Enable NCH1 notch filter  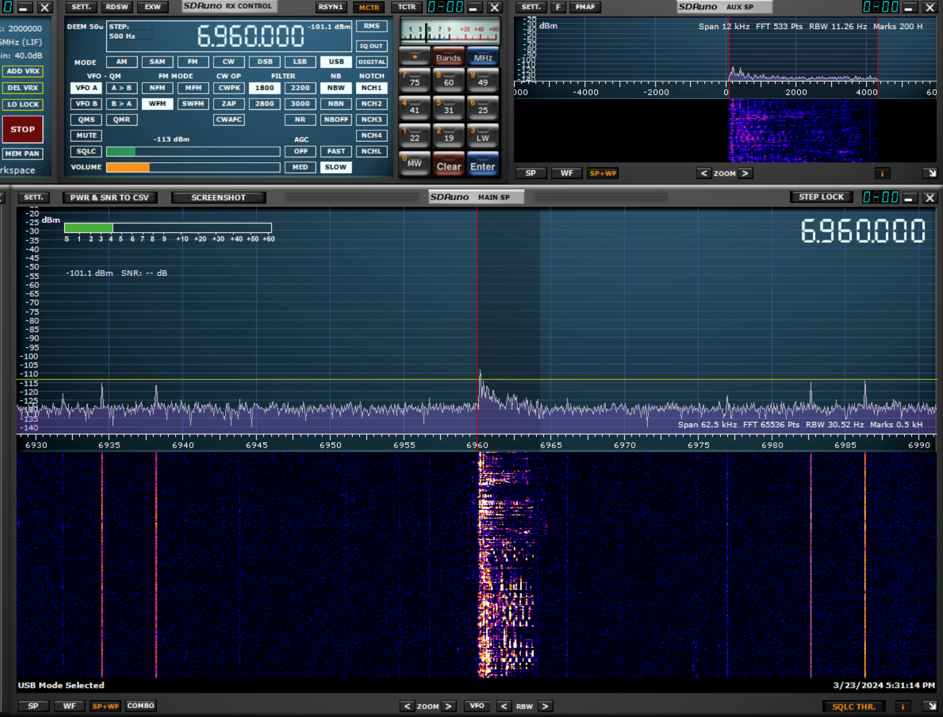371,88
